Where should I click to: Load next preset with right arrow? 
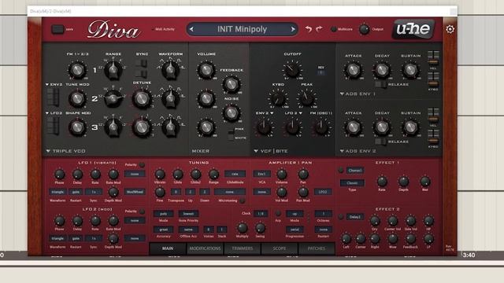(x=293, y=29)
